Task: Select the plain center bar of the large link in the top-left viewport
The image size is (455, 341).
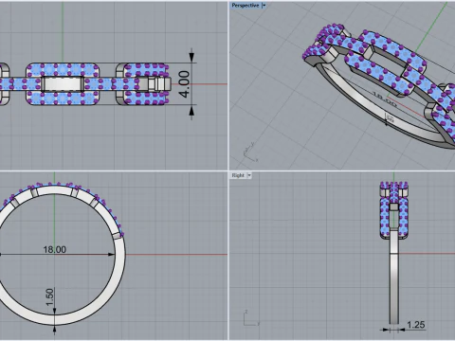Action: pyautogui.click(x=63, y=84)
